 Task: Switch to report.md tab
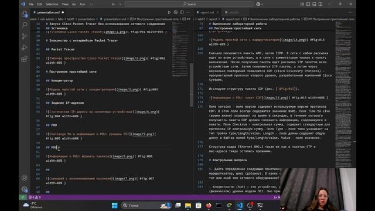(207, 12)
